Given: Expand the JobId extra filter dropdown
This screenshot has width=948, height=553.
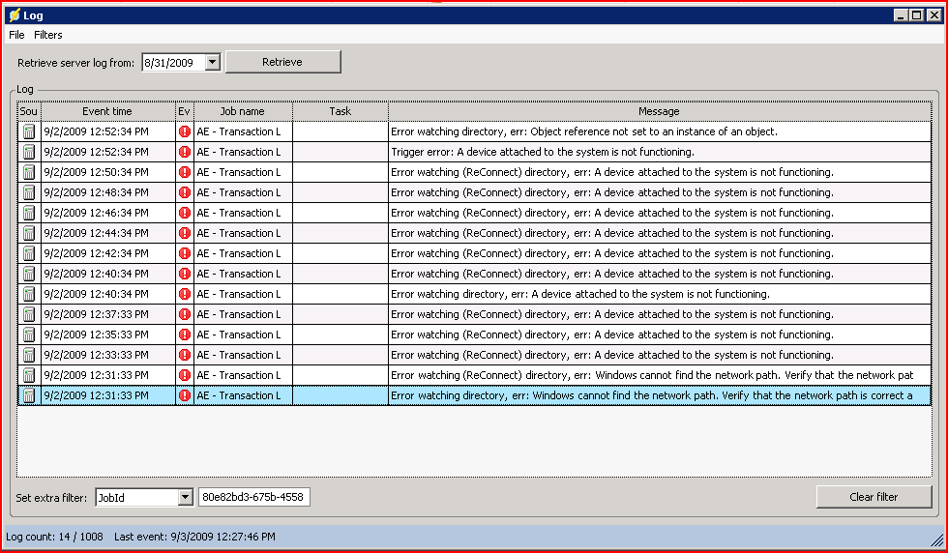Looking at the screenshot, I should (x=185, y=498).
